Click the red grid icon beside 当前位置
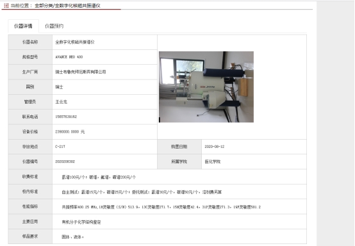355x246 pixels. 6,6
